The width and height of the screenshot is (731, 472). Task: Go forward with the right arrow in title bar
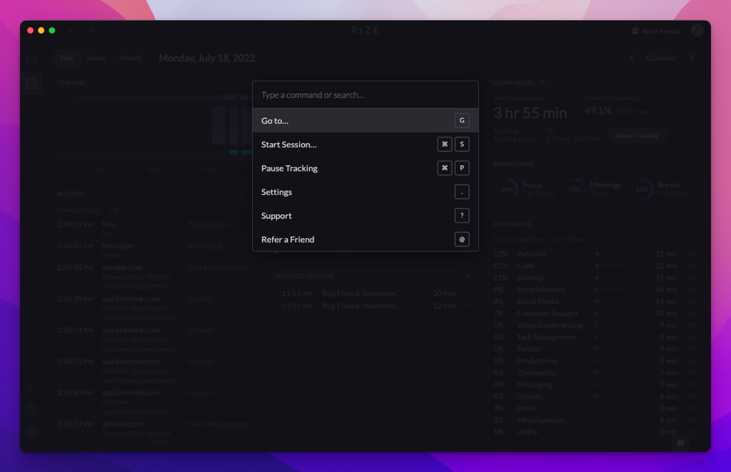(x=90, y=30)
